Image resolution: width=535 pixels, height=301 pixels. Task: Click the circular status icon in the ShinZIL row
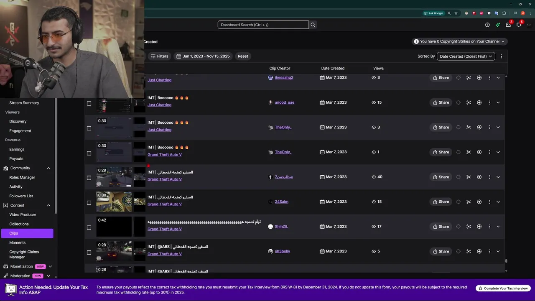459,227
